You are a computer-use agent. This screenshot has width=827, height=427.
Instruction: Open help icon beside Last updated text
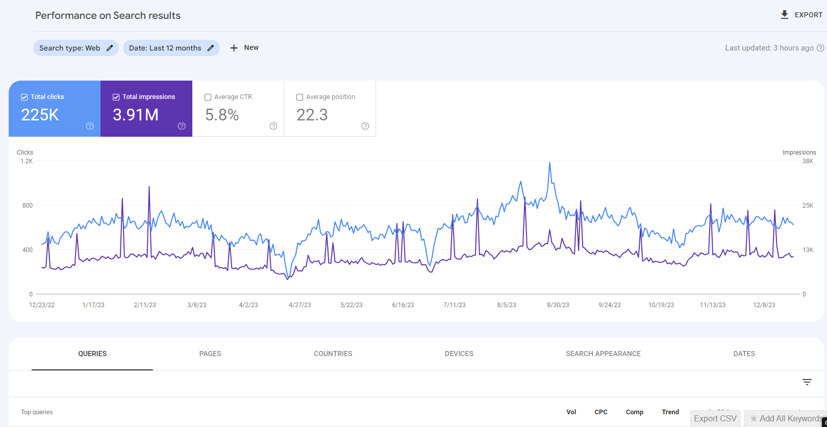pos(820,48)
